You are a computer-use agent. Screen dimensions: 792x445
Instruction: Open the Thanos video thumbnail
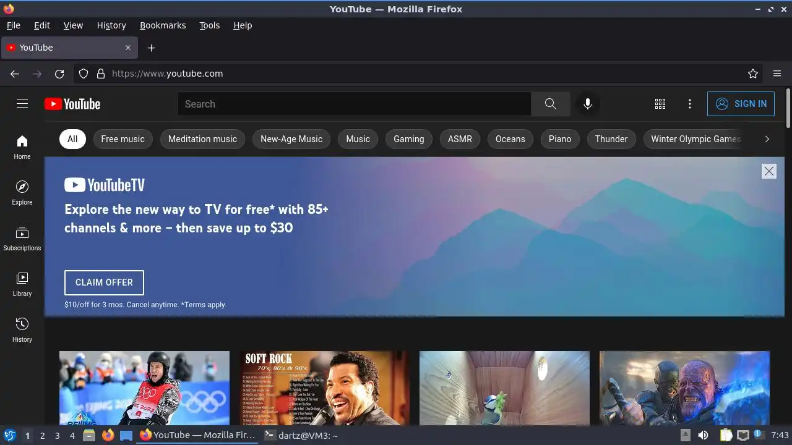pos(684,388)
